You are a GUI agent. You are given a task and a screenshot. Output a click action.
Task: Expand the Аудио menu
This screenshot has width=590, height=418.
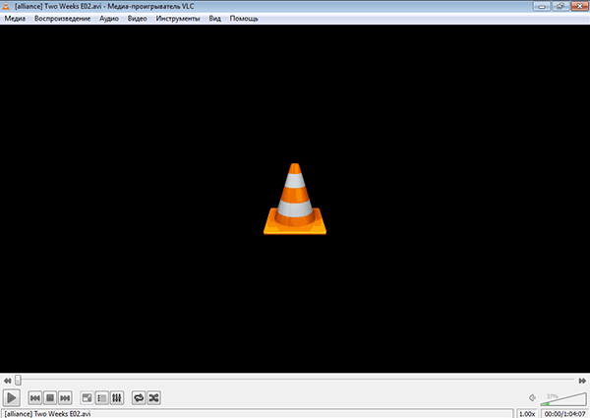(109, 19)
